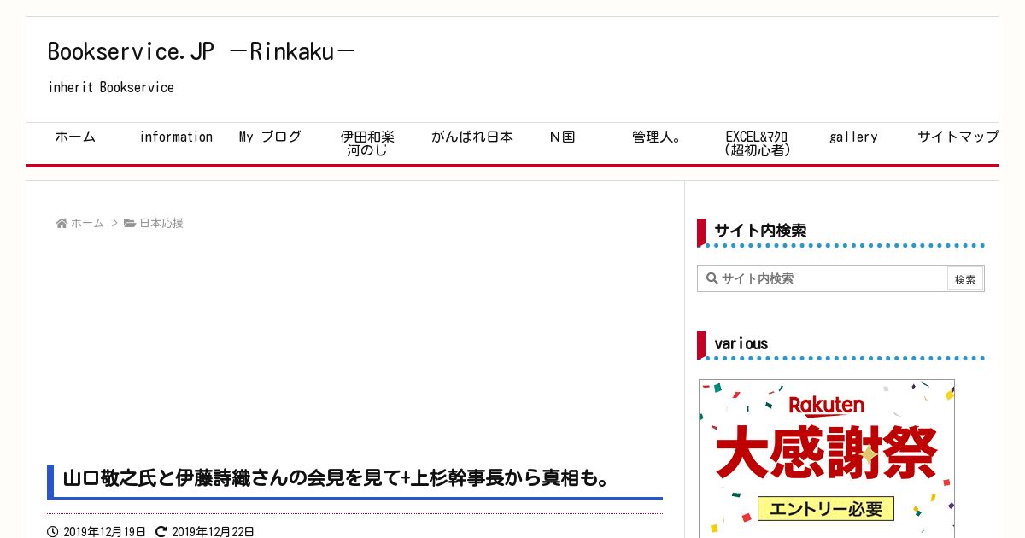This screenshot has height=538, width=1025.
Task: Click the article title 山口敬之氏と伊藤詩織さんの会見
Action: (x=337, y=478)
